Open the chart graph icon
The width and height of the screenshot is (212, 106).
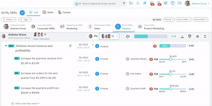[x=197, y=36]
